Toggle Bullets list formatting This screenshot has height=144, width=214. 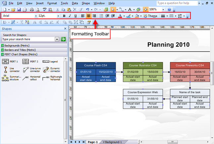pos(101,16)
